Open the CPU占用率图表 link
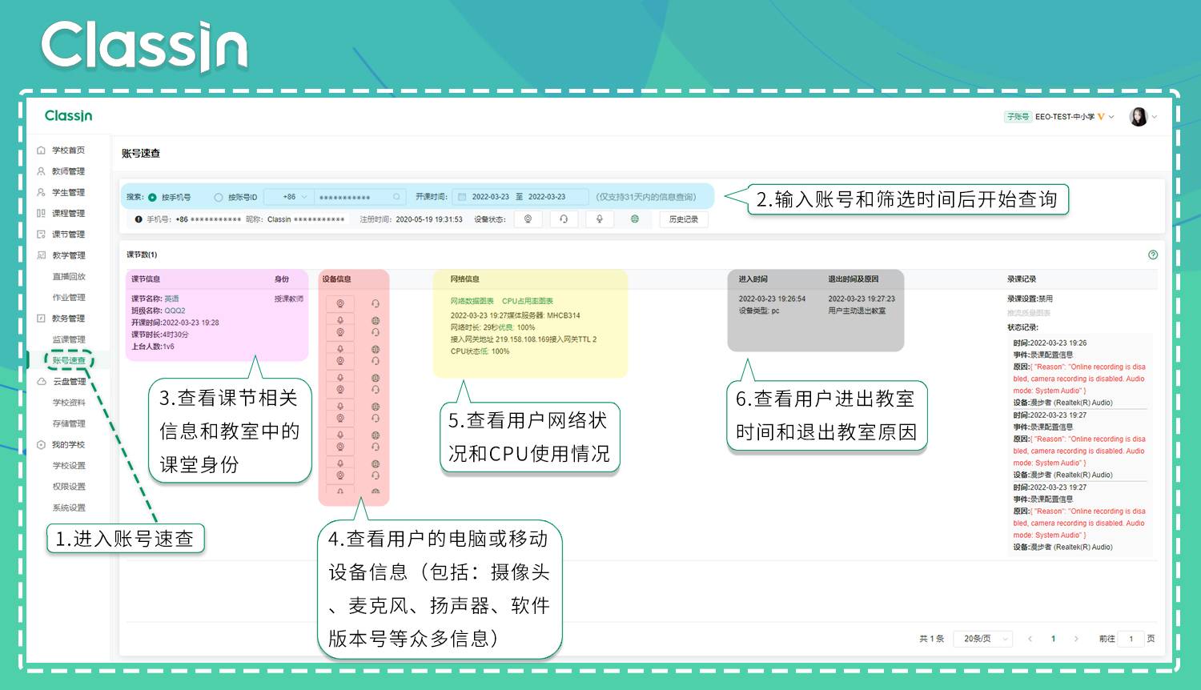The image size is (1201, 690). point(528,302)
